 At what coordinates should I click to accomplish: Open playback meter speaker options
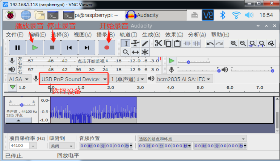click(12, 69)
